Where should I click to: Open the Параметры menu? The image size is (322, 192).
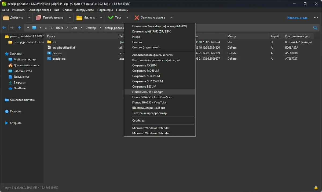coord(105,10)
